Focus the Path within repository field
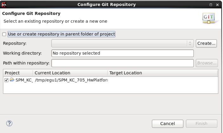The width and height of the screenshot is (223, 133). click(x=122, y=63)
